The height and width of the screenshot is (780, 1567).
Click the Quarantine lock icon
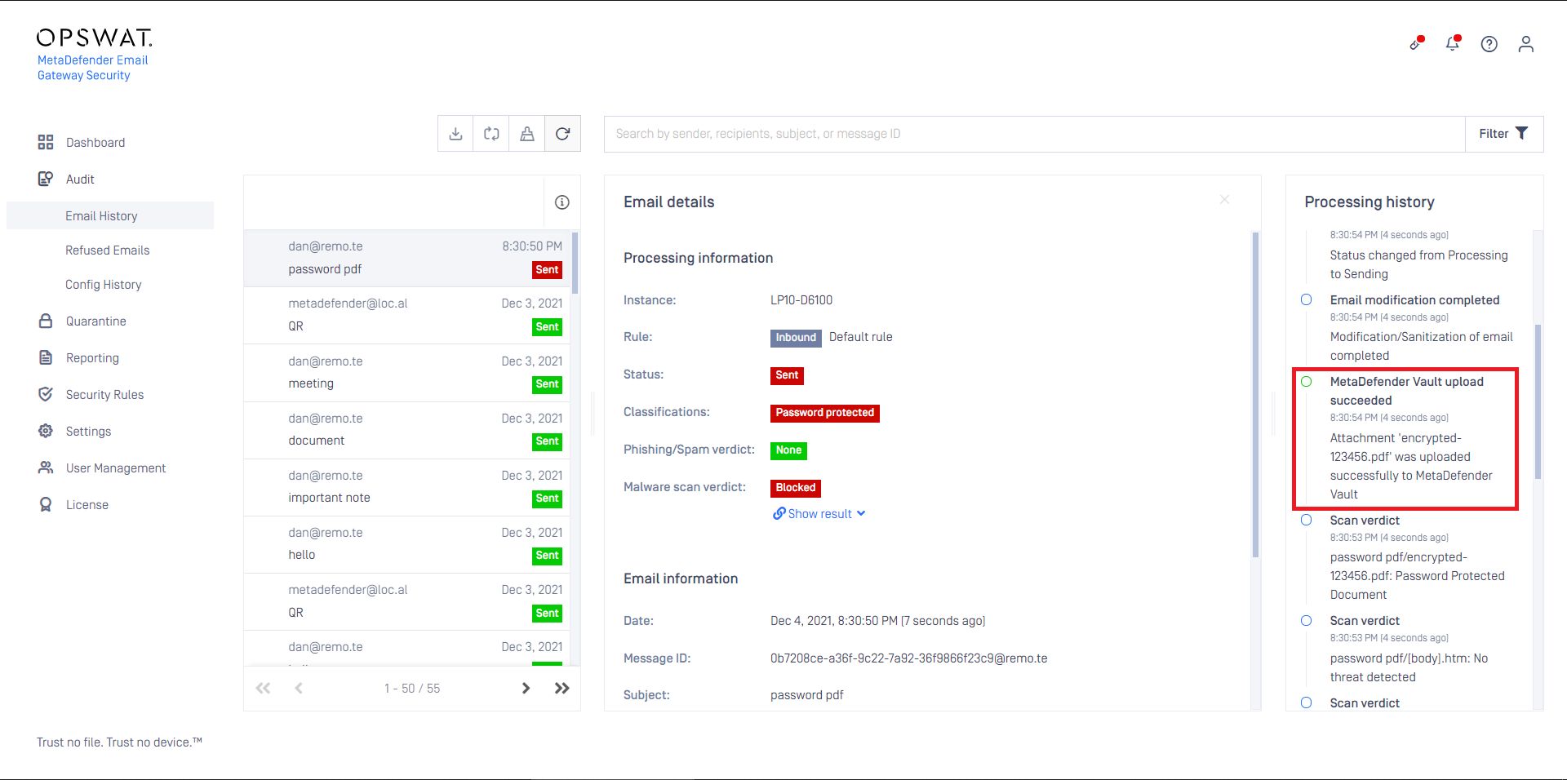pos(46,321)
